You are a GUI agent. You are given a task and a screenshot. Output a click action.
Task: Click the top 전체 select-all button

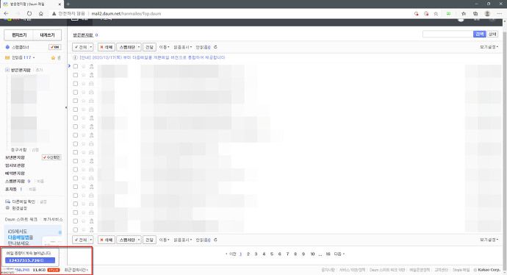[81, 47]
